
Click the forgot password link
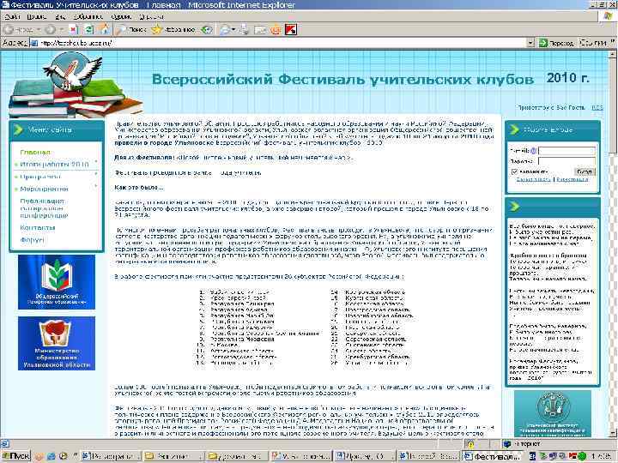click(x=533, y=179)
